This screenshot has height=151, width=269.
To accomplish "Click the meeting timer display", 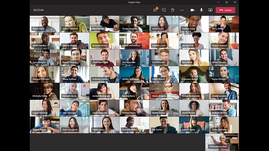I will click(x=38, y=10).
